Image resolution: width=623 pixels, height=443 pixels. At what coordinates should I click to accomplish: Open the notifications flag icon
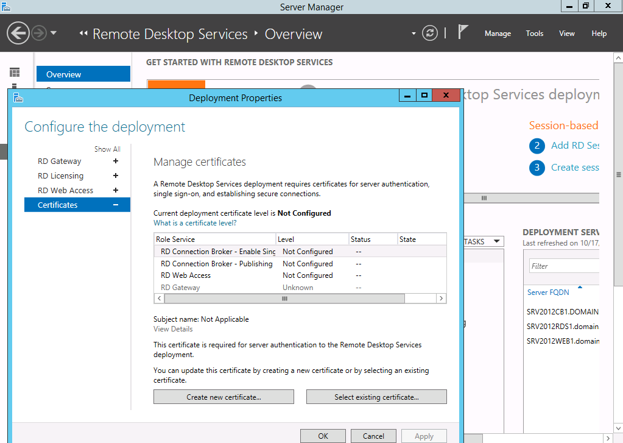pyautogui.click(x=462, y=32)
